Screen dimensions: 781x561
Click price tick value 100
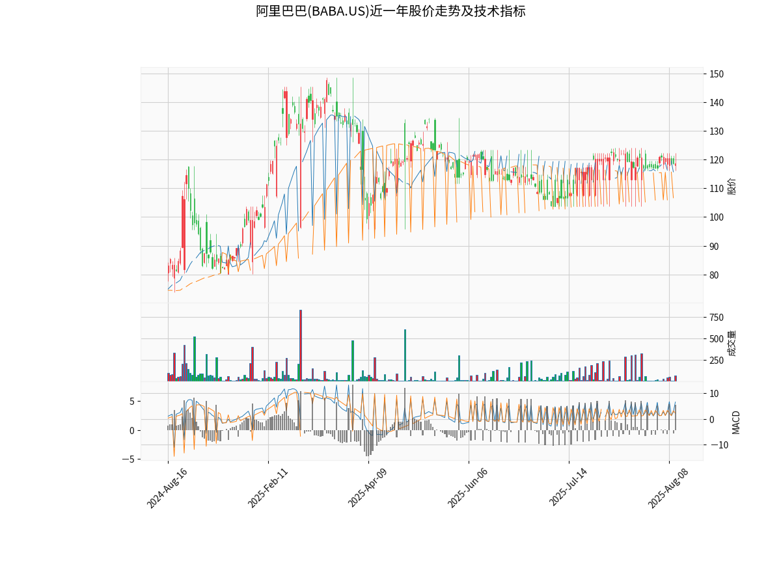click(717, 217)
